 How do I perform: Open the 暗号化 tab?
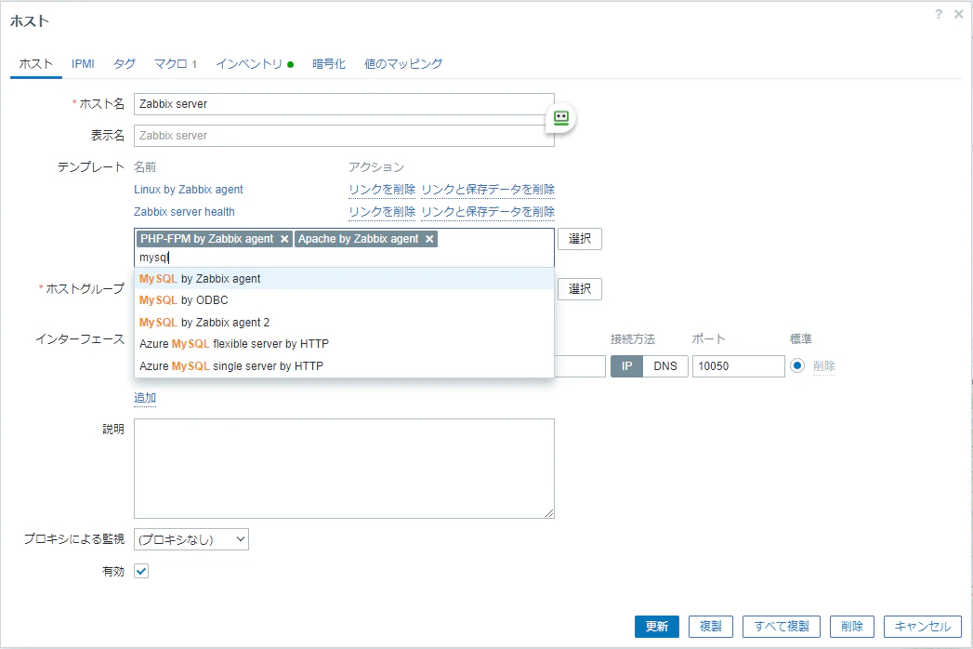click(x=329, y=64)
